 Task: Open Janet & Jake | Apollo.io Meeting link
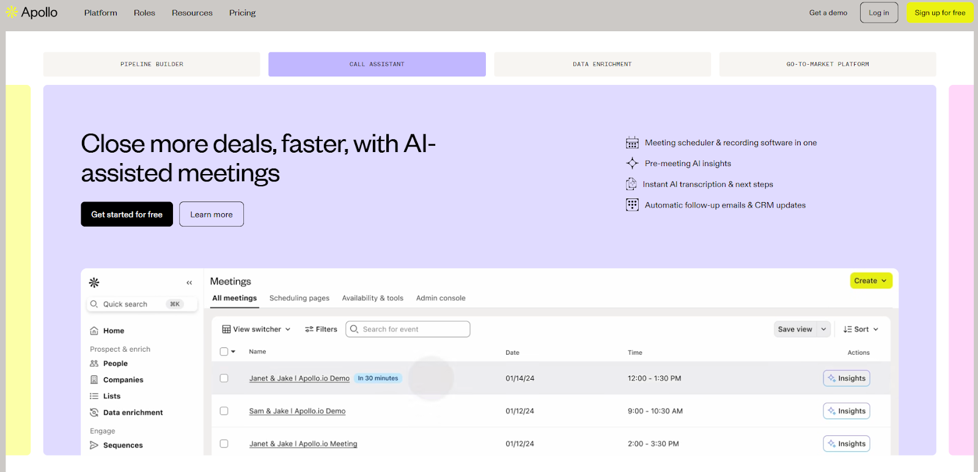(303, 444)
